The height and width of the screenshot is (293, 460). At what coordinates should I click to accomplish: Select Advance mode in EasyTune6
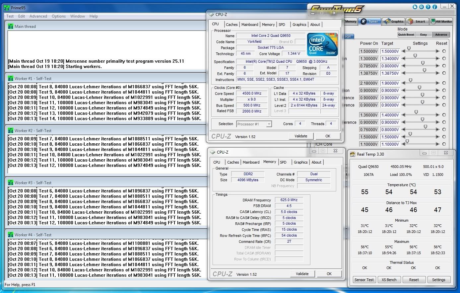click(441, 35)
